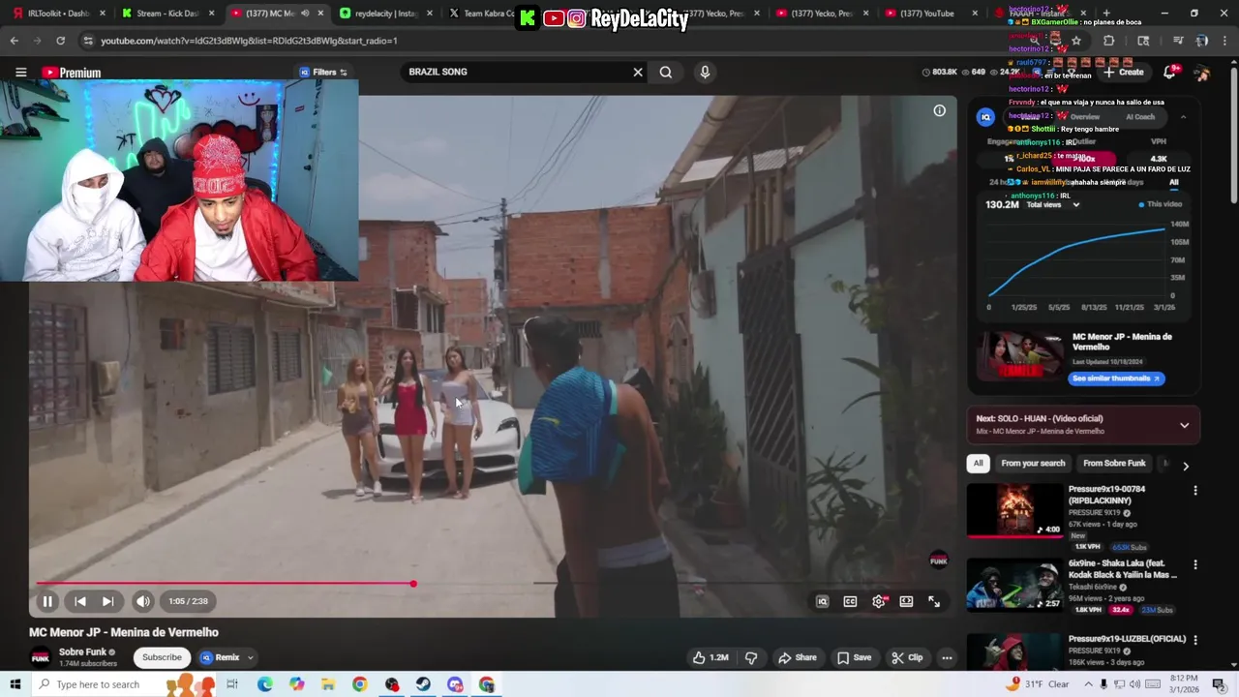Image resolution: width=1239 pixels, height=697 pixels.
Task: Reload the page in the browser toolbar
Action: [60, 41]
